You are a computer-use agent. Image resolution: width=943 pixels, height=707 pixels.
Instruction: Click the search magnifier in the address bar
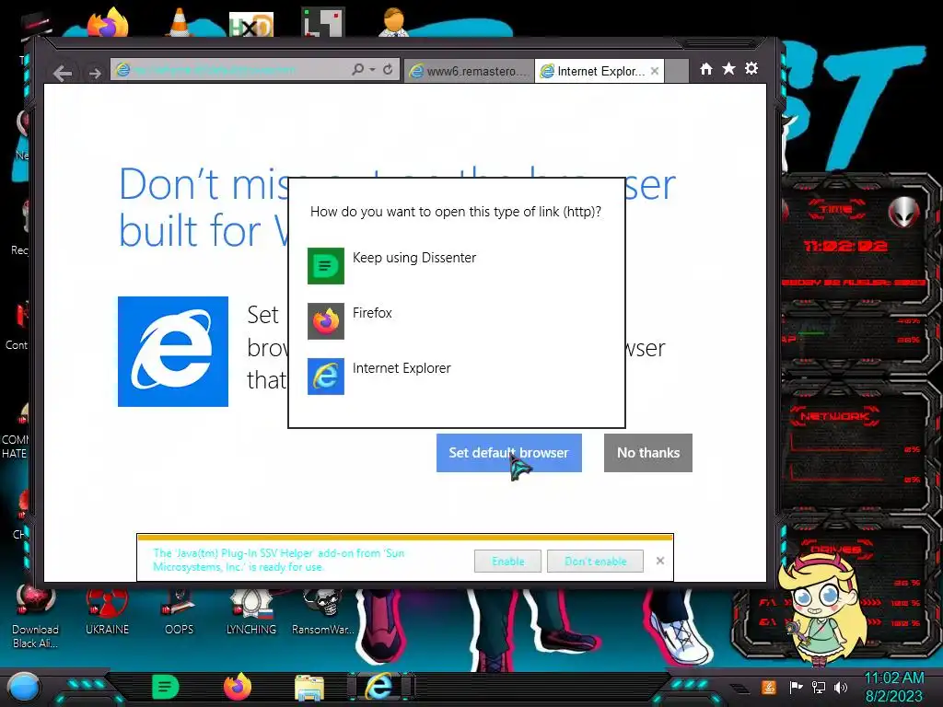[x=358, y=70]
